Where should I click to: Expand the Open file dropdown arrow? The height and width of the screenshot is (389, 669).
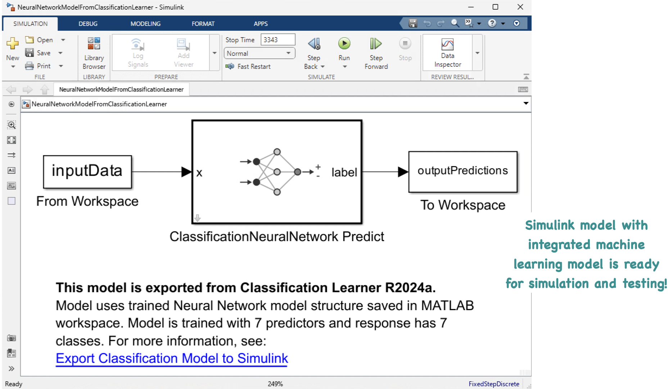63,40
